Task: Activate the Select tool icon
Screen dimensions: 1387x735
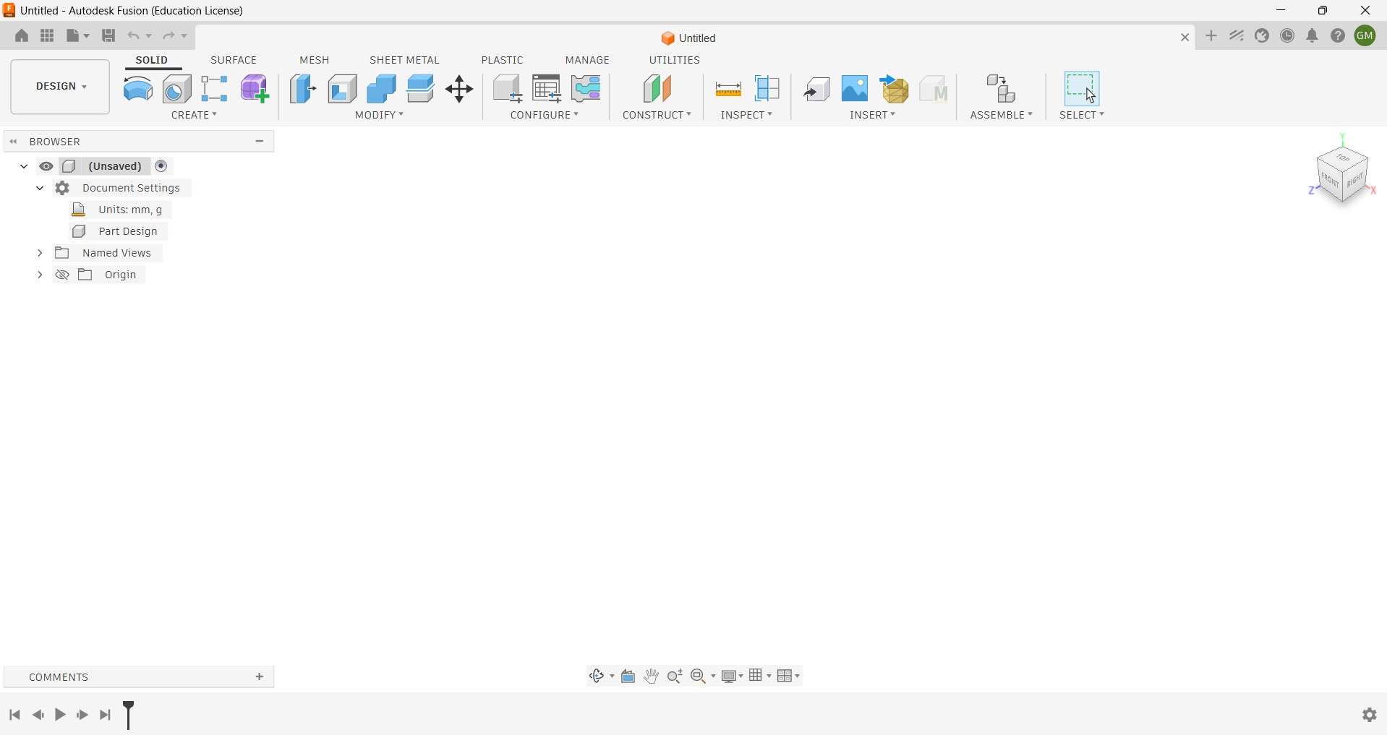Action: coord(1083,89)
